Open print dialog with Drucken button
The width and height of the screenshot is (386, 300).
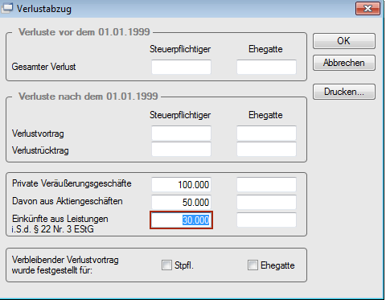(x=344, y=92)
